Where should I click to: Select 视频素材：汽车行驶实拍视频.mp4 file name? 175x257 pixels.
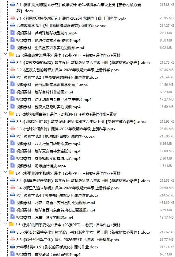[x=45, y=218]
